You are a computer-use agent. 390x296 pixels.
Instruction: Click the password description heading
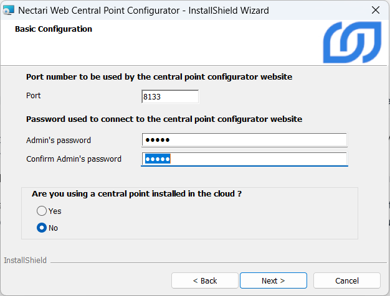tap(164, 119)
